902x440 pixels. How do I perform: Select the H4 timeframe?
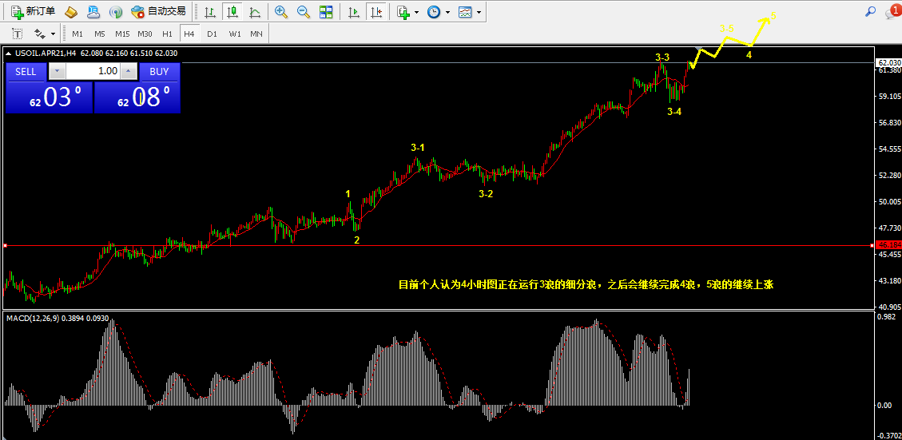click(x=189, y=34)
